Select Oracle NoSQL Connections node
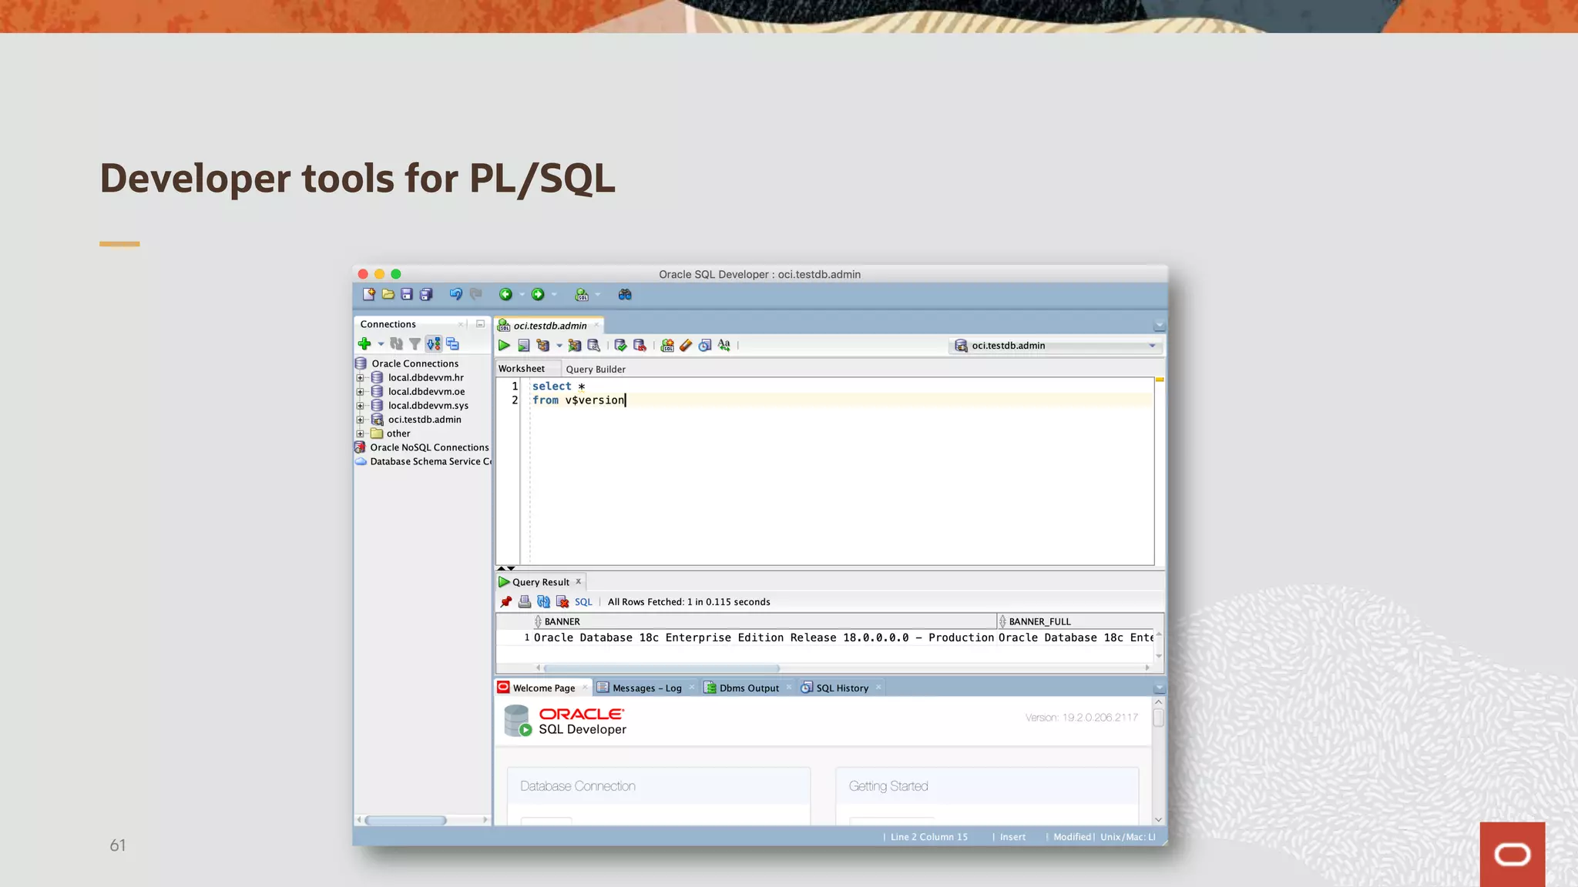The width and height of the screenshot is (1578, 887). (x=422, y=447)
